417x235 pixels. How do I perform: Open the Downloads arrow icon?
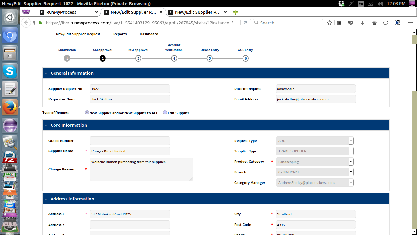point(362,23)
